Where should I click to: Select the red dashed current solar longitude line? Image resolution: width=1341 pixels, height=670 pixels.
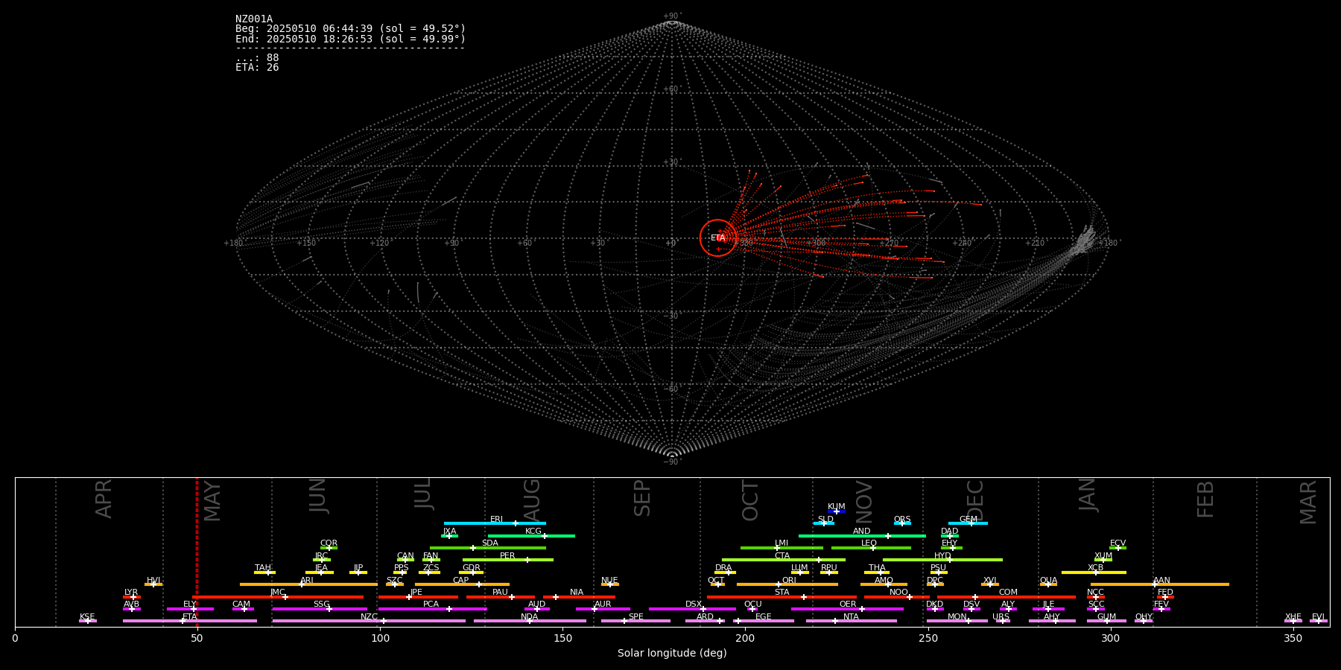197,552
